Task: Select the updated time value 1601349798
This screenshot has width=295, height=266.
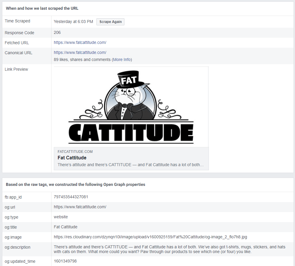Action: coord(65,261)
